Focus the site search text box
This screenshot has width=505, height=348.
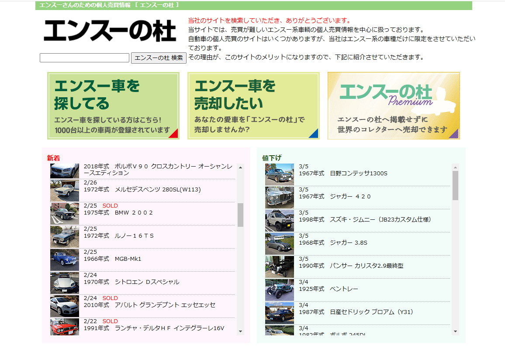pos(84,58)
